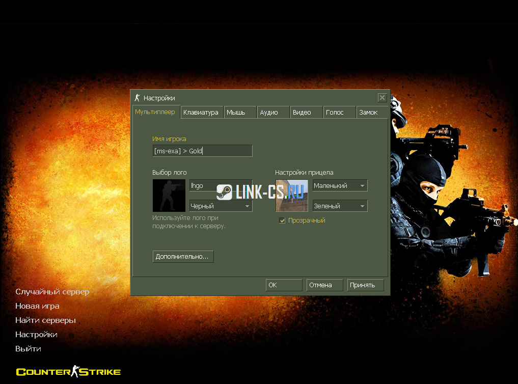
Task: Confirm settings with the OK button
Action: click(284, 285)
